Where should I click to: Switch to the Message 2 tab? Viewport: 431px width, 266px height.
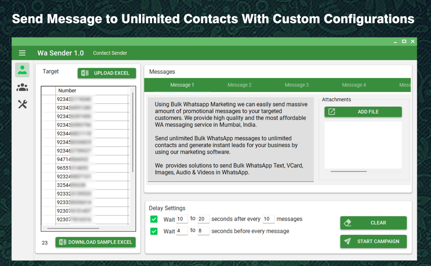click(x=239, y=85)
